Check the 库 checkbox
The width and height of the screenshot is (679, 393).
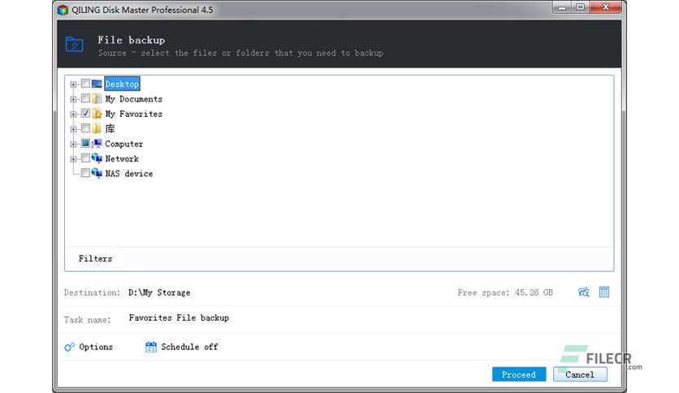(85, 128)
